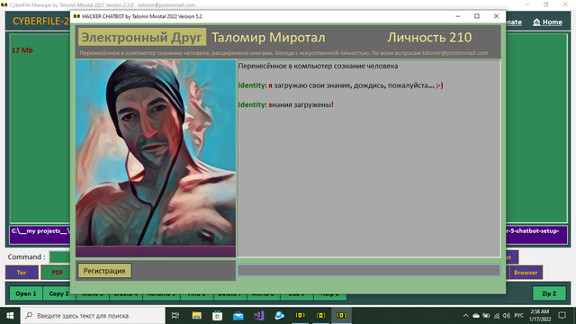Screen dimensions: 576x324
Task: Switch to the second yellow taskbar app icon
Action: tap(320, 315)
